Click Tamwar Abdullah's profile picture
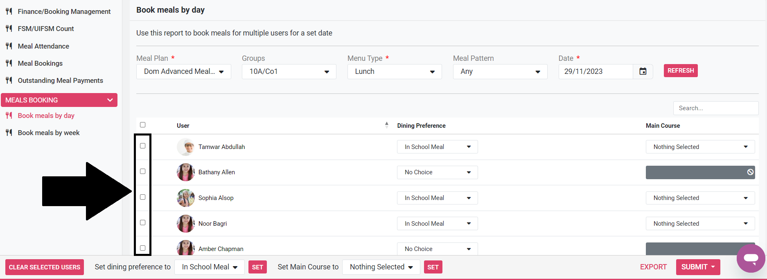Viewport: 767px width, 280px height. pyautogui.click(x=186, y=147)
